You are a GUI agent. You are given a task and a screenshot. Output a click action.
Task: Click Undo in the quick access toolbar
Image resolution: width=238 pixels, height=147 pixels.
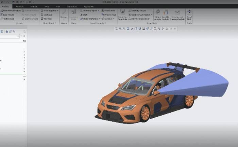click(2, 2)
